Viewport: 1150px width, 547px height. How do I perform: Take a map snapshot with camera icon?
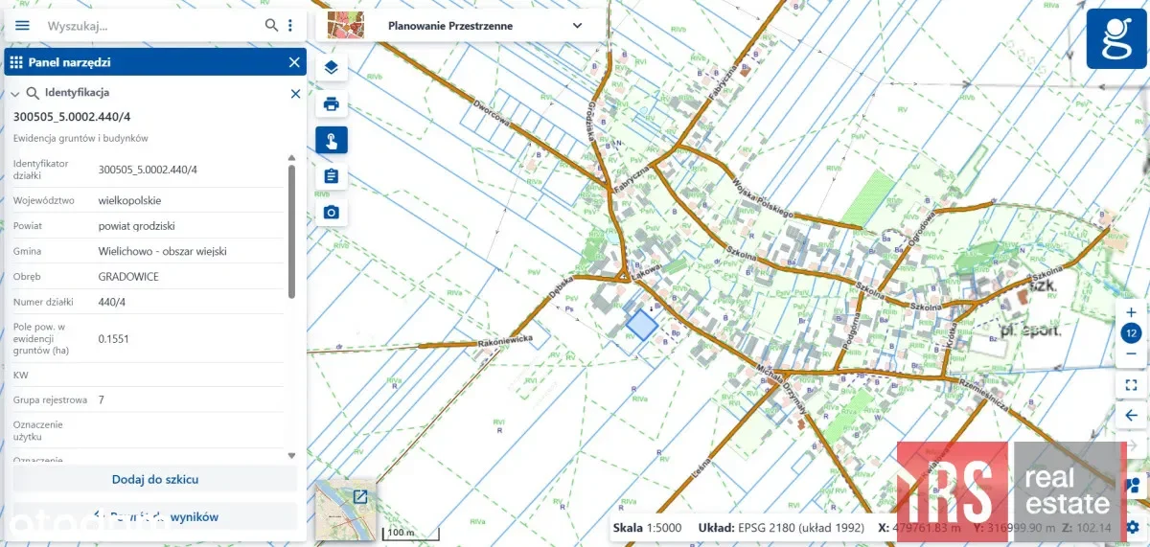click(332, 212)
